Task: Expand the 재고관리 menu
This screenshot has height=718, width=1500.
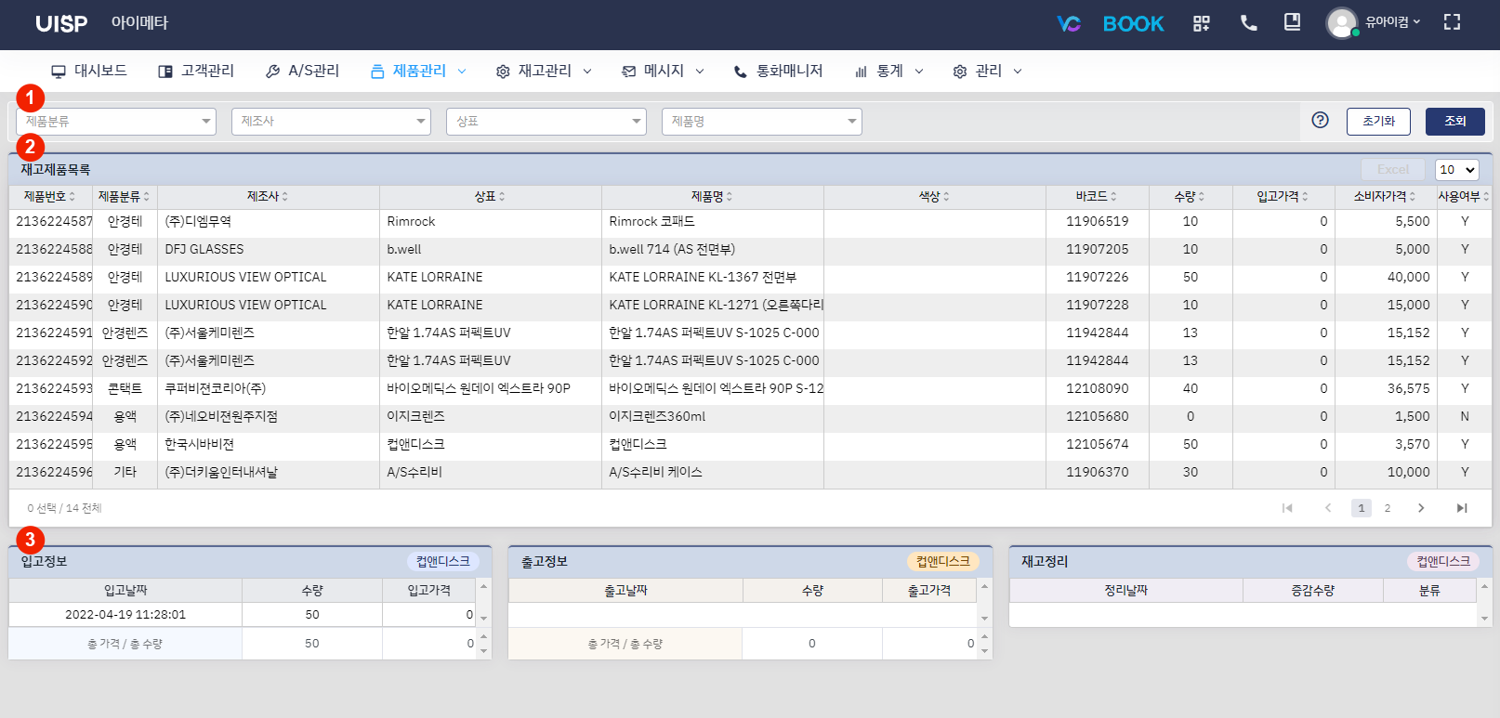Action: (544, 71)
